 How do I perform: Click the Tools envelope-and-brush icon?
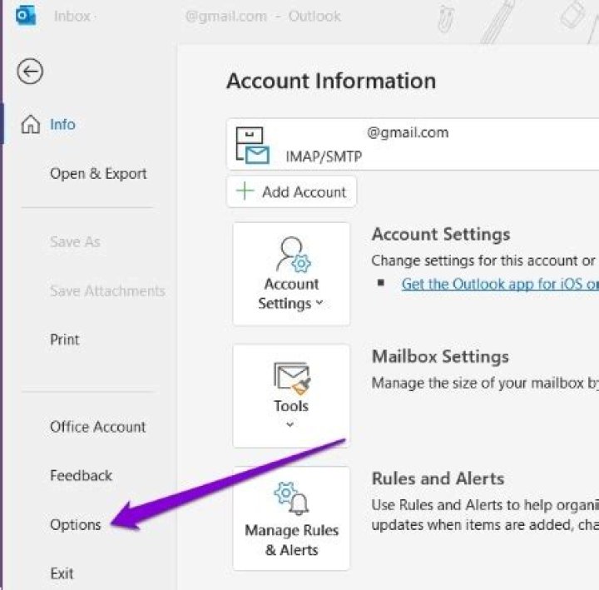(291, 379)
